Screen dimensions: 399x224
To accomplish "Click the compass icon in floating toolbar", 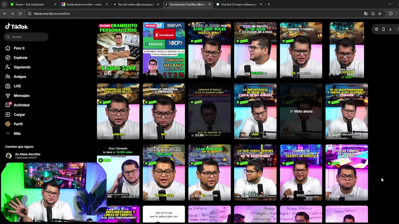I will click(377, 29).
